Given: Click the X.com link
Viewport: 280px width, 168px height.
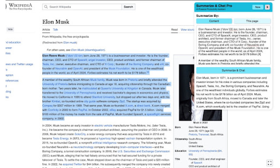Looking at the screenshot, I should (129, 106).
